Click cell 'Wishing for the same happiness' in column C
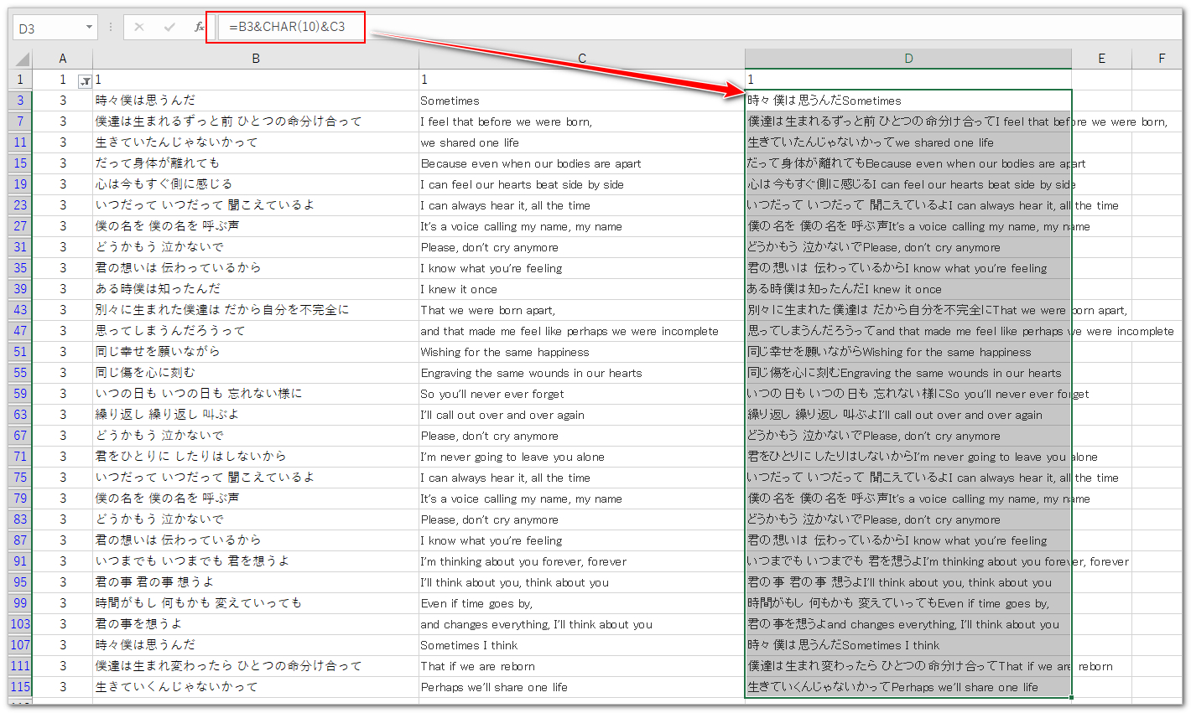 [582, 352]
